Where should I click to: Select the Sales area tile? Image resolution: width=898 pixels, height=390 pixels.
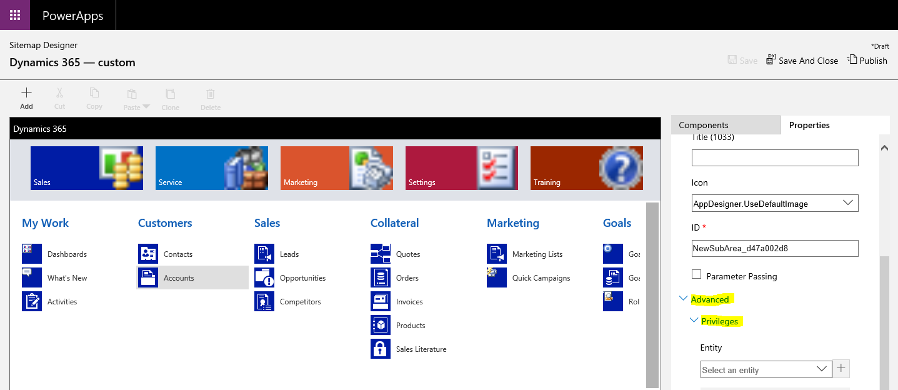[x=87, y=168]
